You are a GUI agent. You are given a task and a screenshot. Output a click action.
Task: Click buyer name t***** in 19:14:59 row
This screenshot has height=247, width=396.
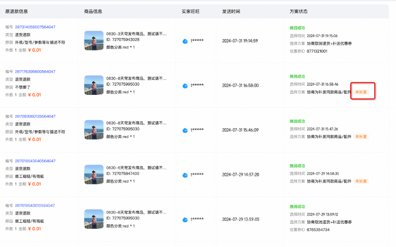point(197,41)
